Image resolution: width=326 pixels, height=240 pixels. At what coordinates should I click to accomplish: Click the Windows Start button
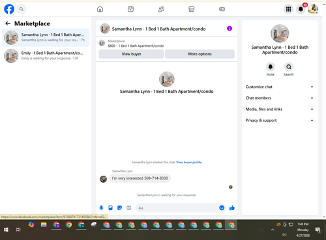pos(6,230)
